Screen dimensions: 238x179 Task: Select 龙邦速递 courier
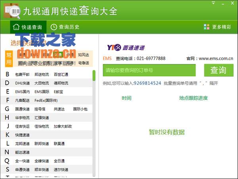(x=22, y=144)
